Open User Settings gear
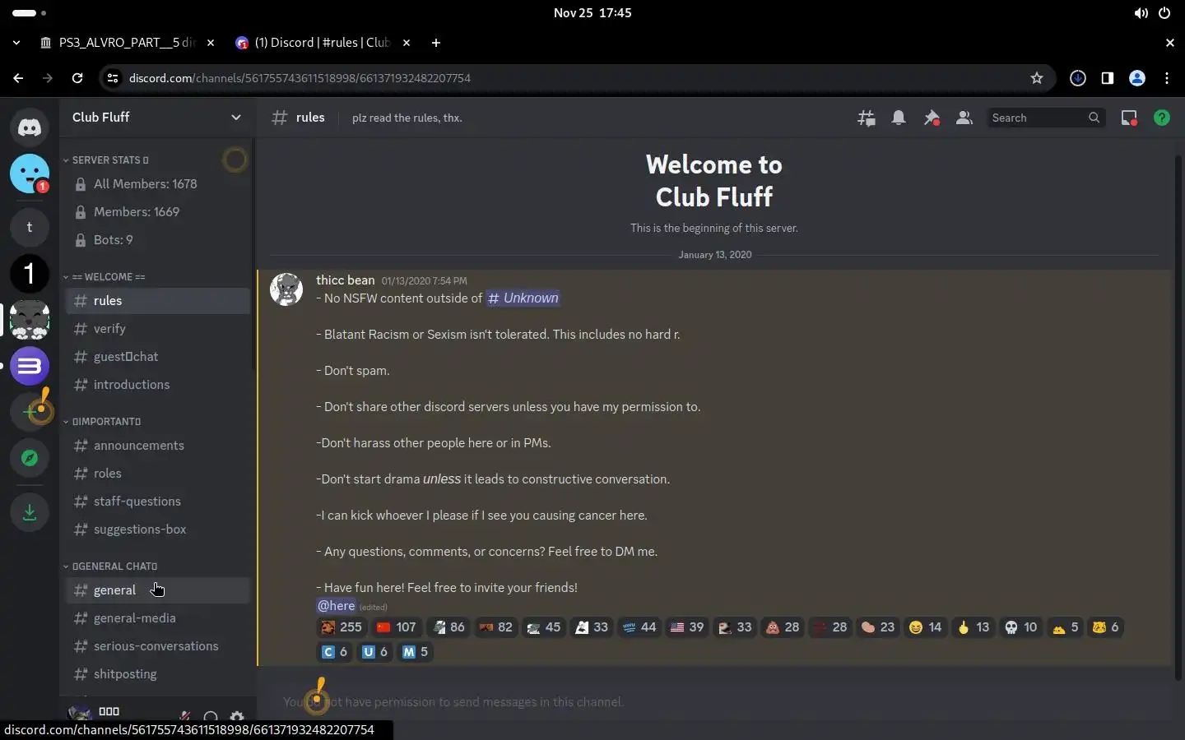The image size is (1185, 740). [x=237, y=717]
